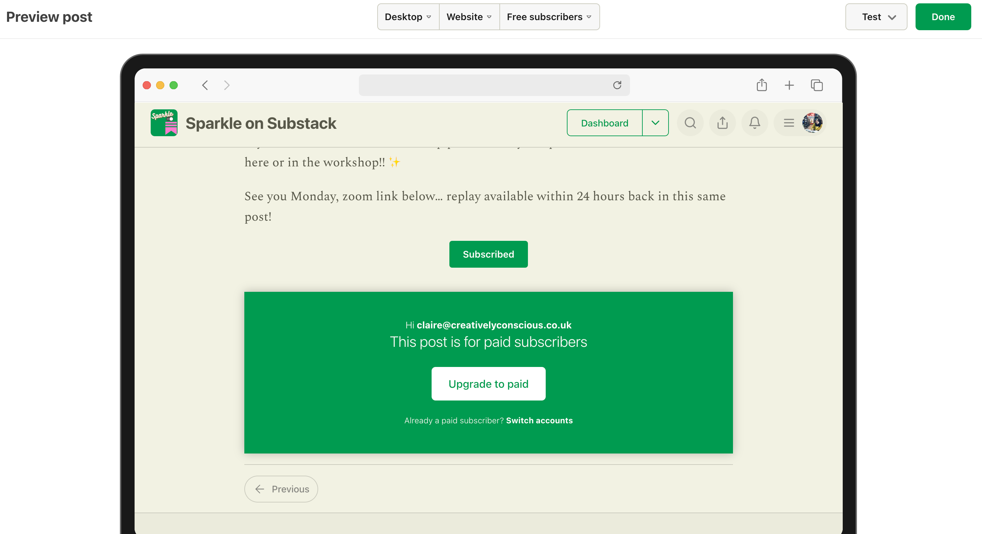The image size is (982, 534).
Task: Expand the chevron next to Dashboard
Action: point(655,123)
